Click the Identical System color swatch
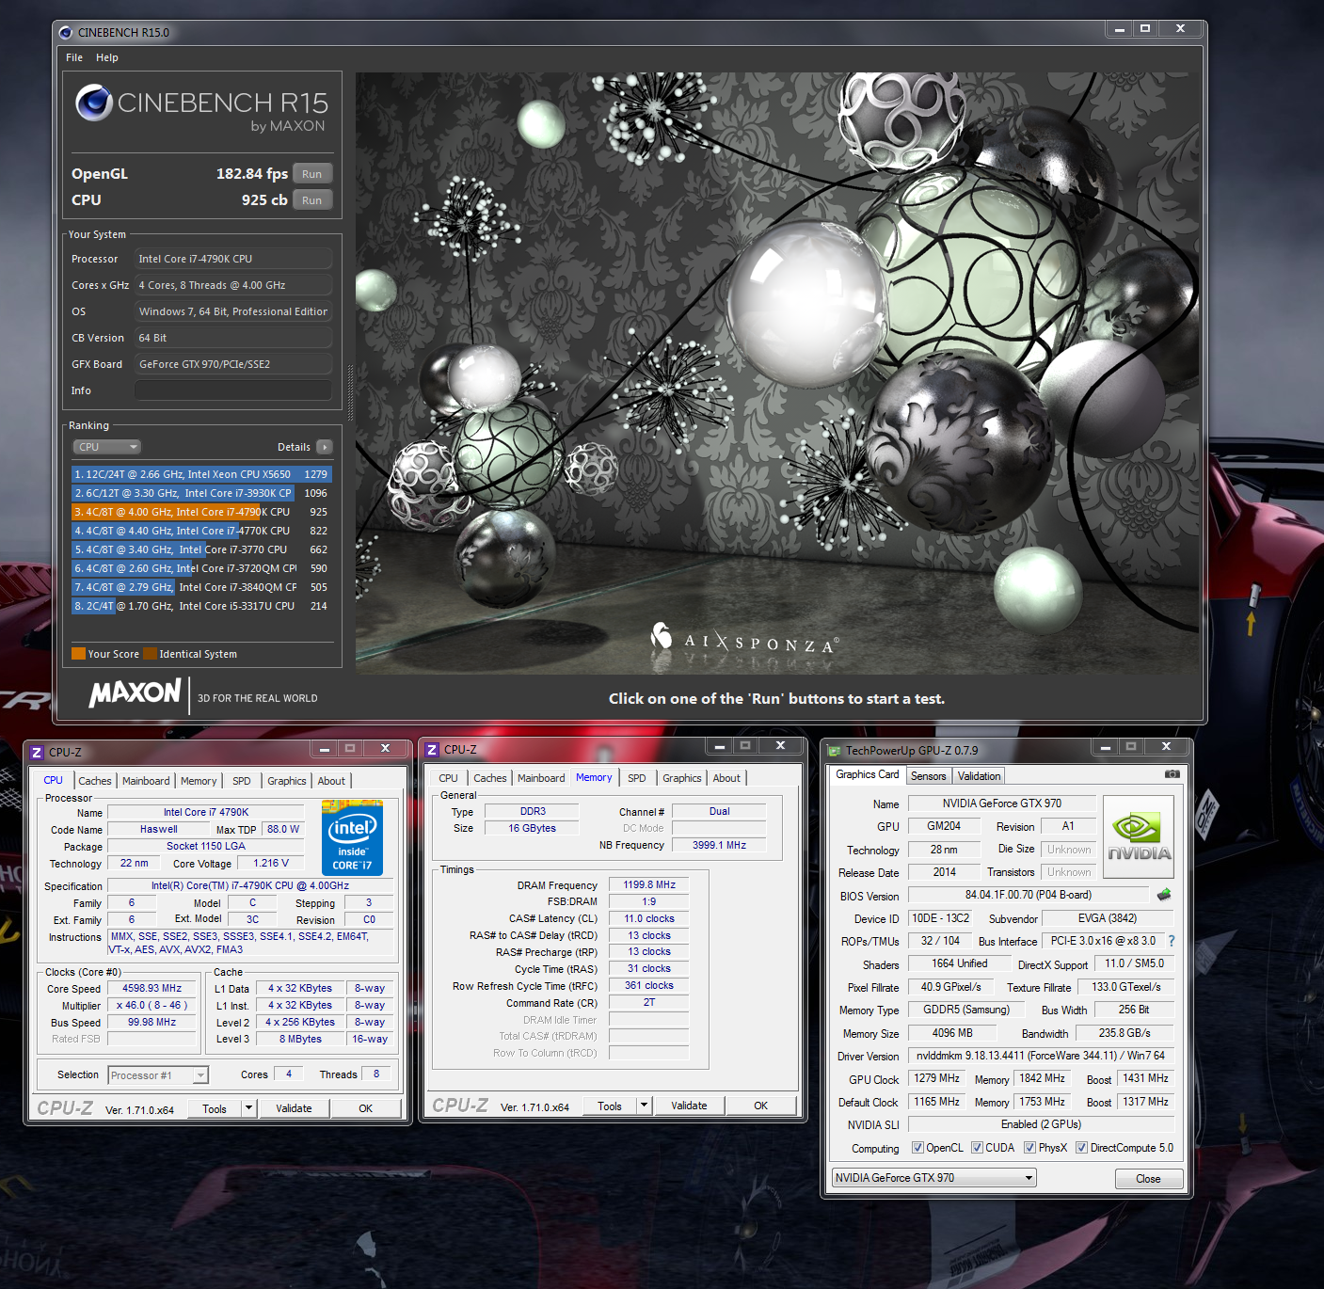The width and height of the screenshot is (1324, 1289). 150,654
